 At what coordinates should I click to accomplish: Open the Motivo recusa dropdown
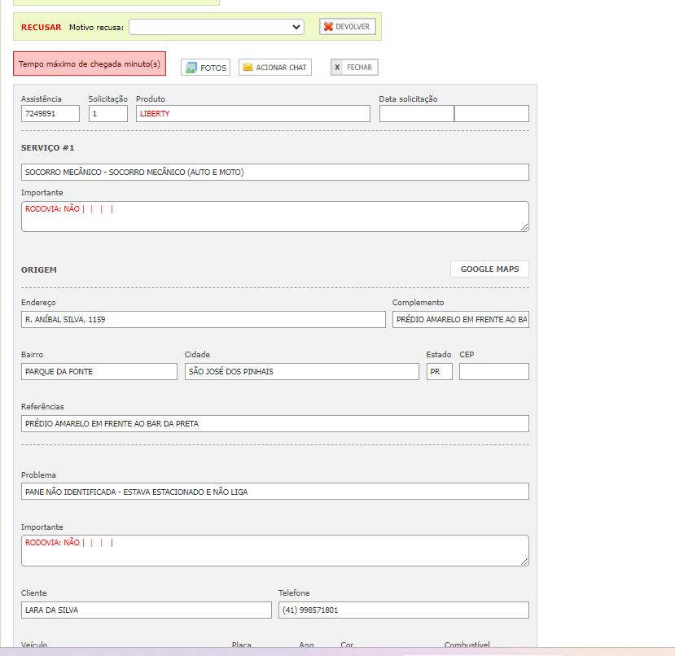click(216, 27)
